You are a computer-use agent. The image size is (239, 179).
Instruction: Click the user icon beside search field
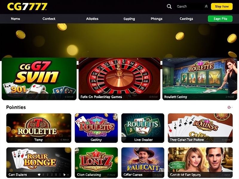pos(206,6)
